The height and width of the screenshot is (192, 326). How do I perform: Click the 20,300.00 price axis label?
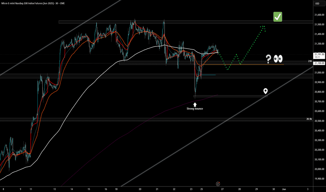(x=319, y=140)
